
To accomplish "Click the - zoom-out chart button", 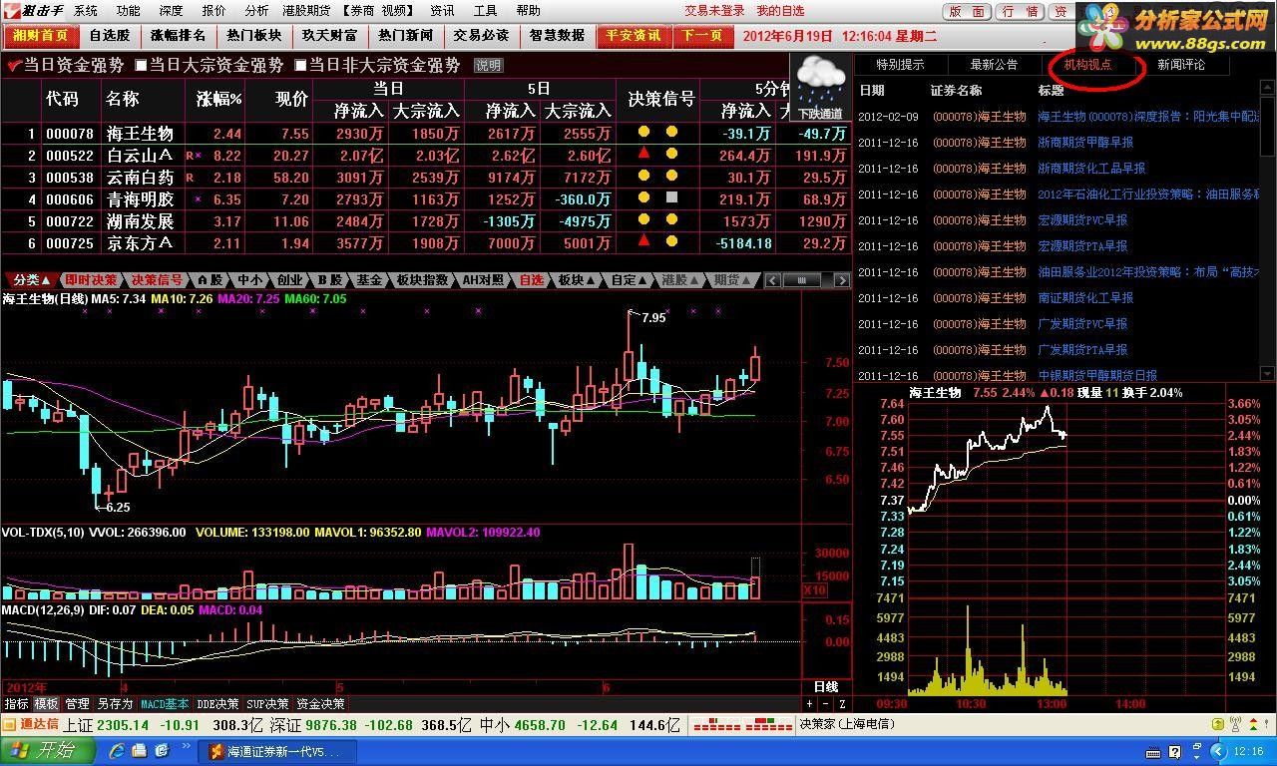I will (825, 704).
